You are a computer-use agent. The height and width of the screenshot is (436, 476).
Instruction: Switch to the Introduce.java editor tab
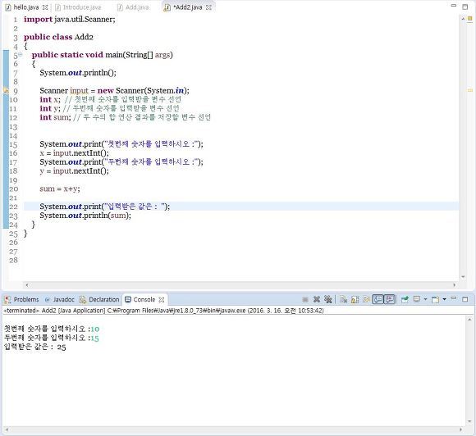click(78, 7)
